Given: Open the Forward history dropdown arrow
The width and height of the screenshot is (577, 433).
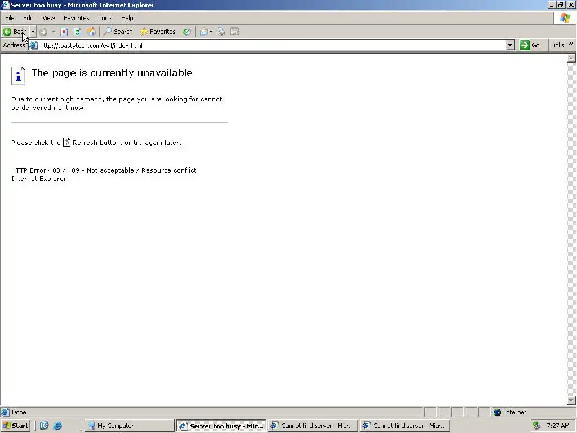Looking at the screenshot, I should click(x=54, y=32).
